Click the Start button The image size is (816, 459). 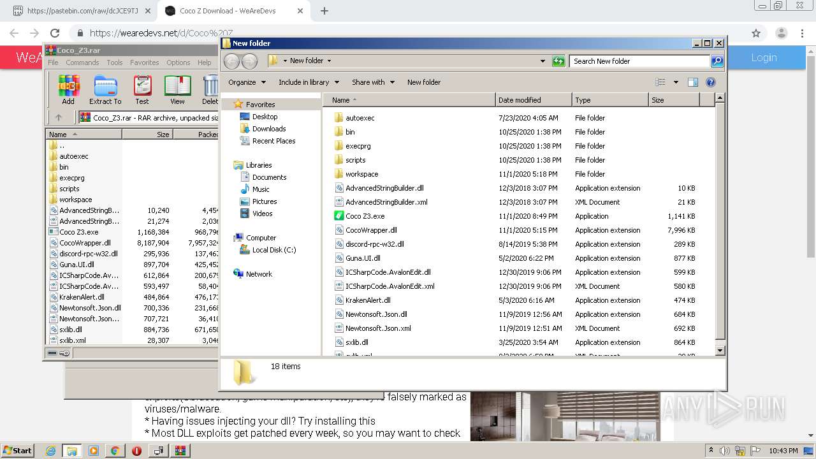(17, 451)
